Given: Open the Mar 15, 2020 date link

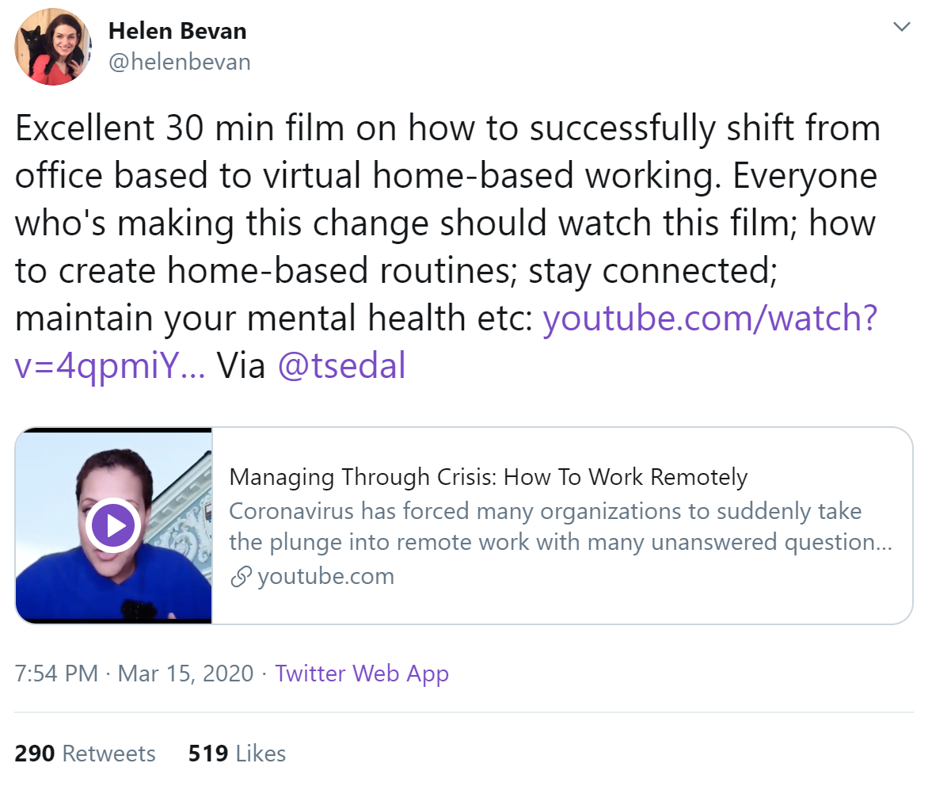Looking at the screenshot, I should (x=185, y=673).
